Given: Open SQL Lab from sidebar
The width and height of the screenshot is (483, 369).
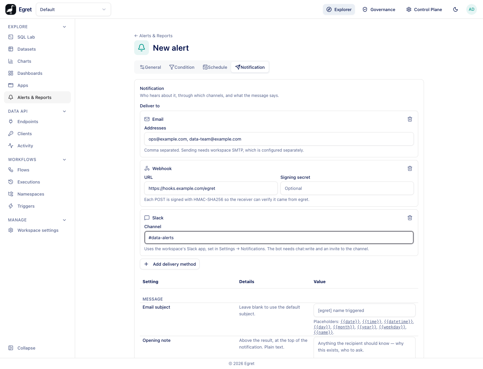Looking at the screenshot, I should point(37,37).
